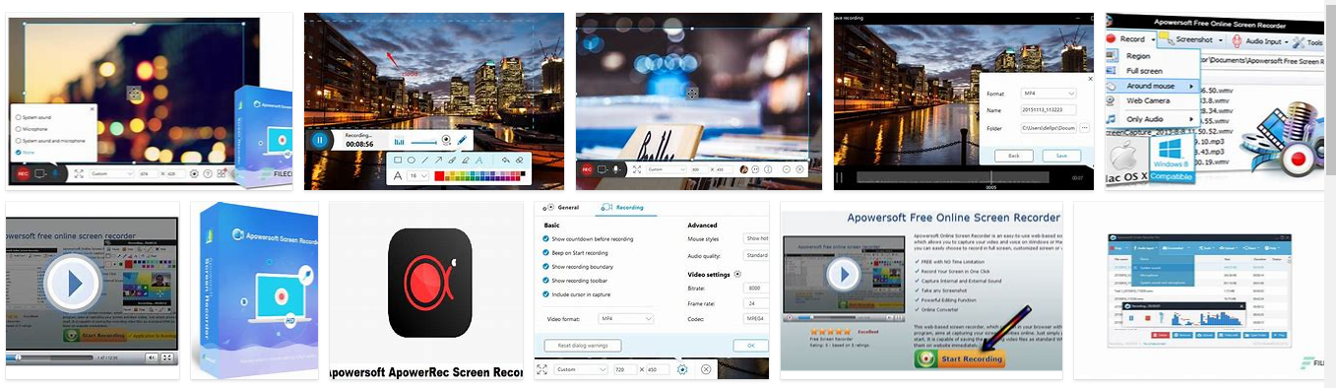
Task: Pick the black color swatch in drawing palette
Action: [523, 173]
